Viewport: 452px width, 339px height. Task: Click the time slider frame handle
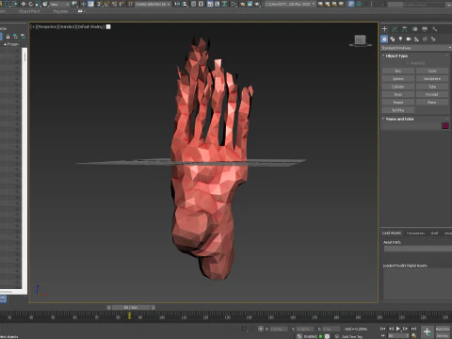[131, 308]
